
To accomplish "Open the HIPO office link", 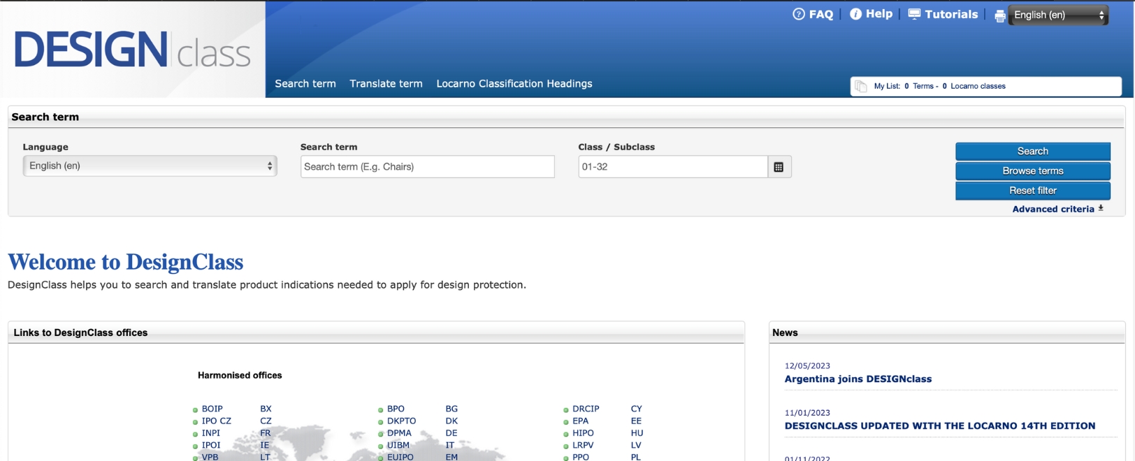I will coord(583,432).
